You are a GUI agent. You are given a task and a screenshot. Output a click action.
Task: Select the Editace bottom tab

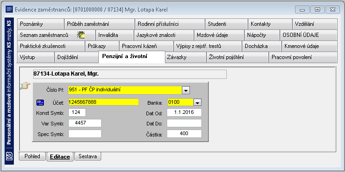[x=60, y=157]
